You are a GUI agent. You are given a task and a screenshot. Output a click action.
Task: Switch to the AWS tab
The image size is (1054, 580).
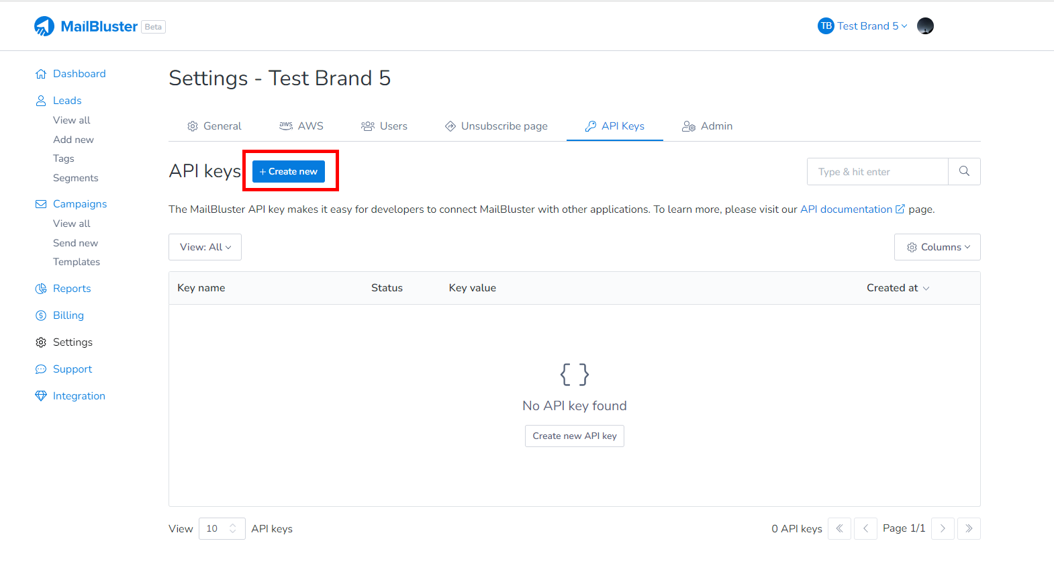(301, 126)
